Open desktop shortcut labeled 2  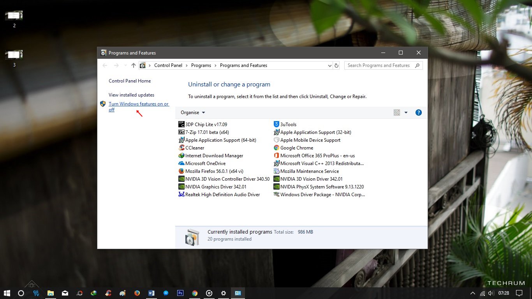tap(14, 19)
